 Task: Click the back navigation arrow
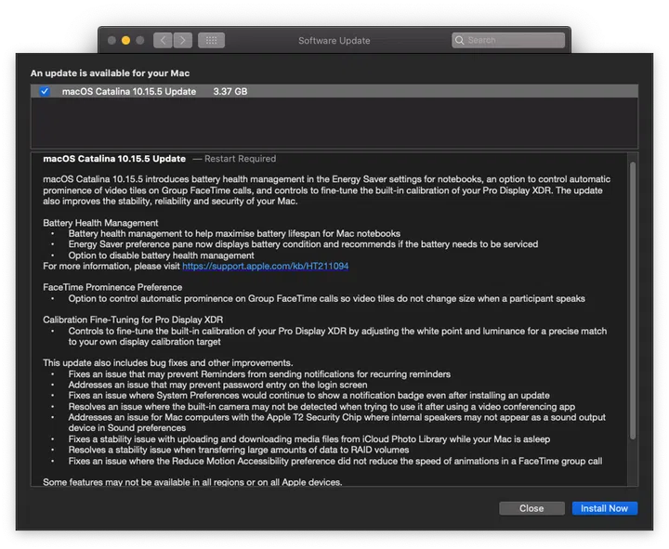click(163, 41)
